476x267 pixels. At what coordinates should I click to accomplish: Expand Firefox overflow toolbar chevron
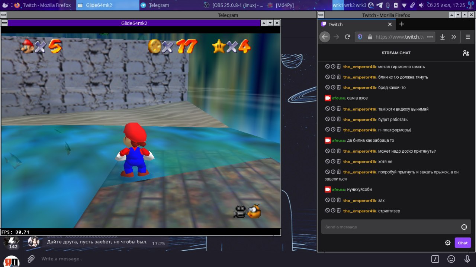(454, 37)
